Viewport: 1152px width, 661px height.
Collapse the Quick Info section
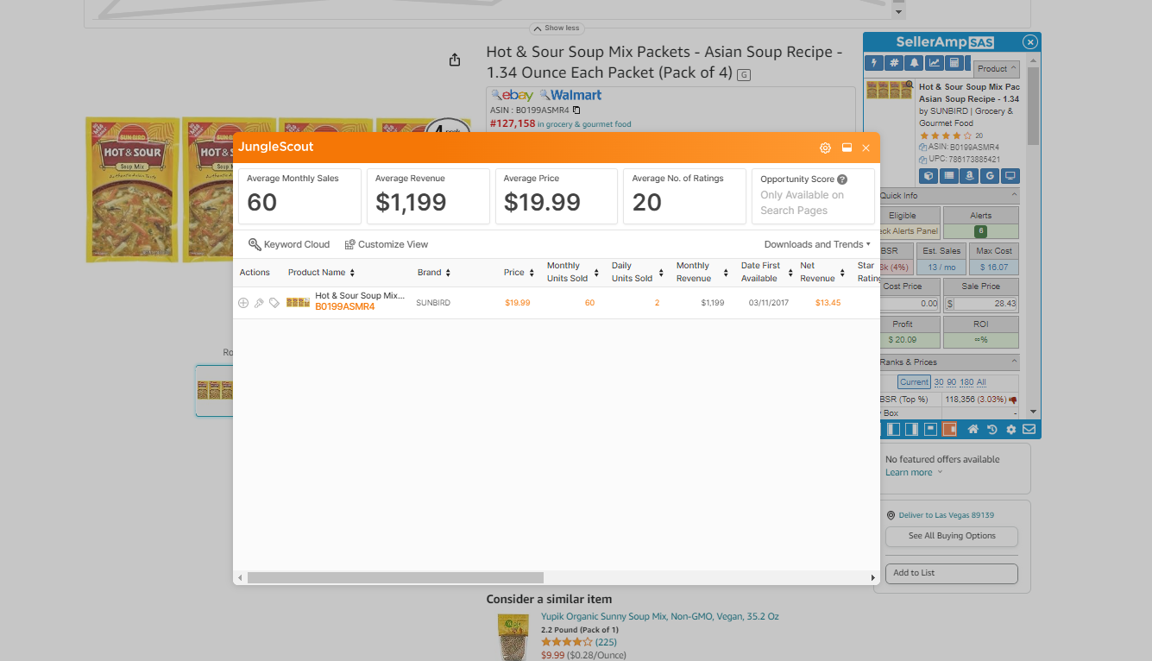1014,196
